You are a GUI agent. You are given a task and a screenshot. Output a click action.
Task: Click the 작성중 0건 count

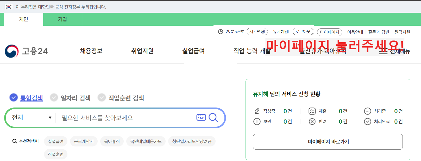pos(288,111)
